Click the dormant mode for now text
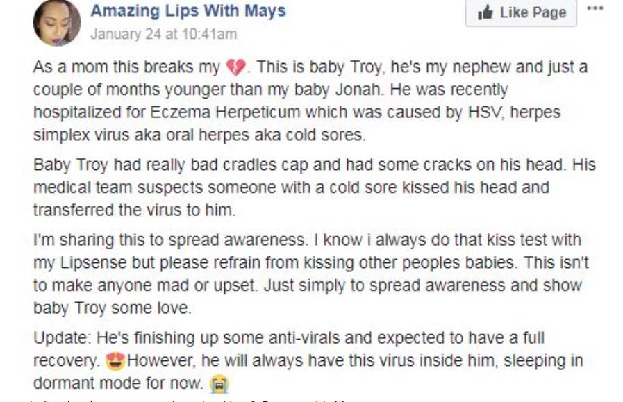The width and height of the screenshot is (623, 402). point(117,383)
